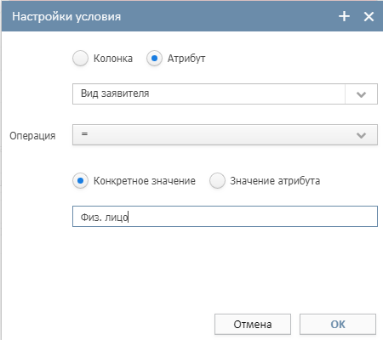The image size is (383, 340).
Task: Open the Операция dropdown chevron
Action: [361, 135]
